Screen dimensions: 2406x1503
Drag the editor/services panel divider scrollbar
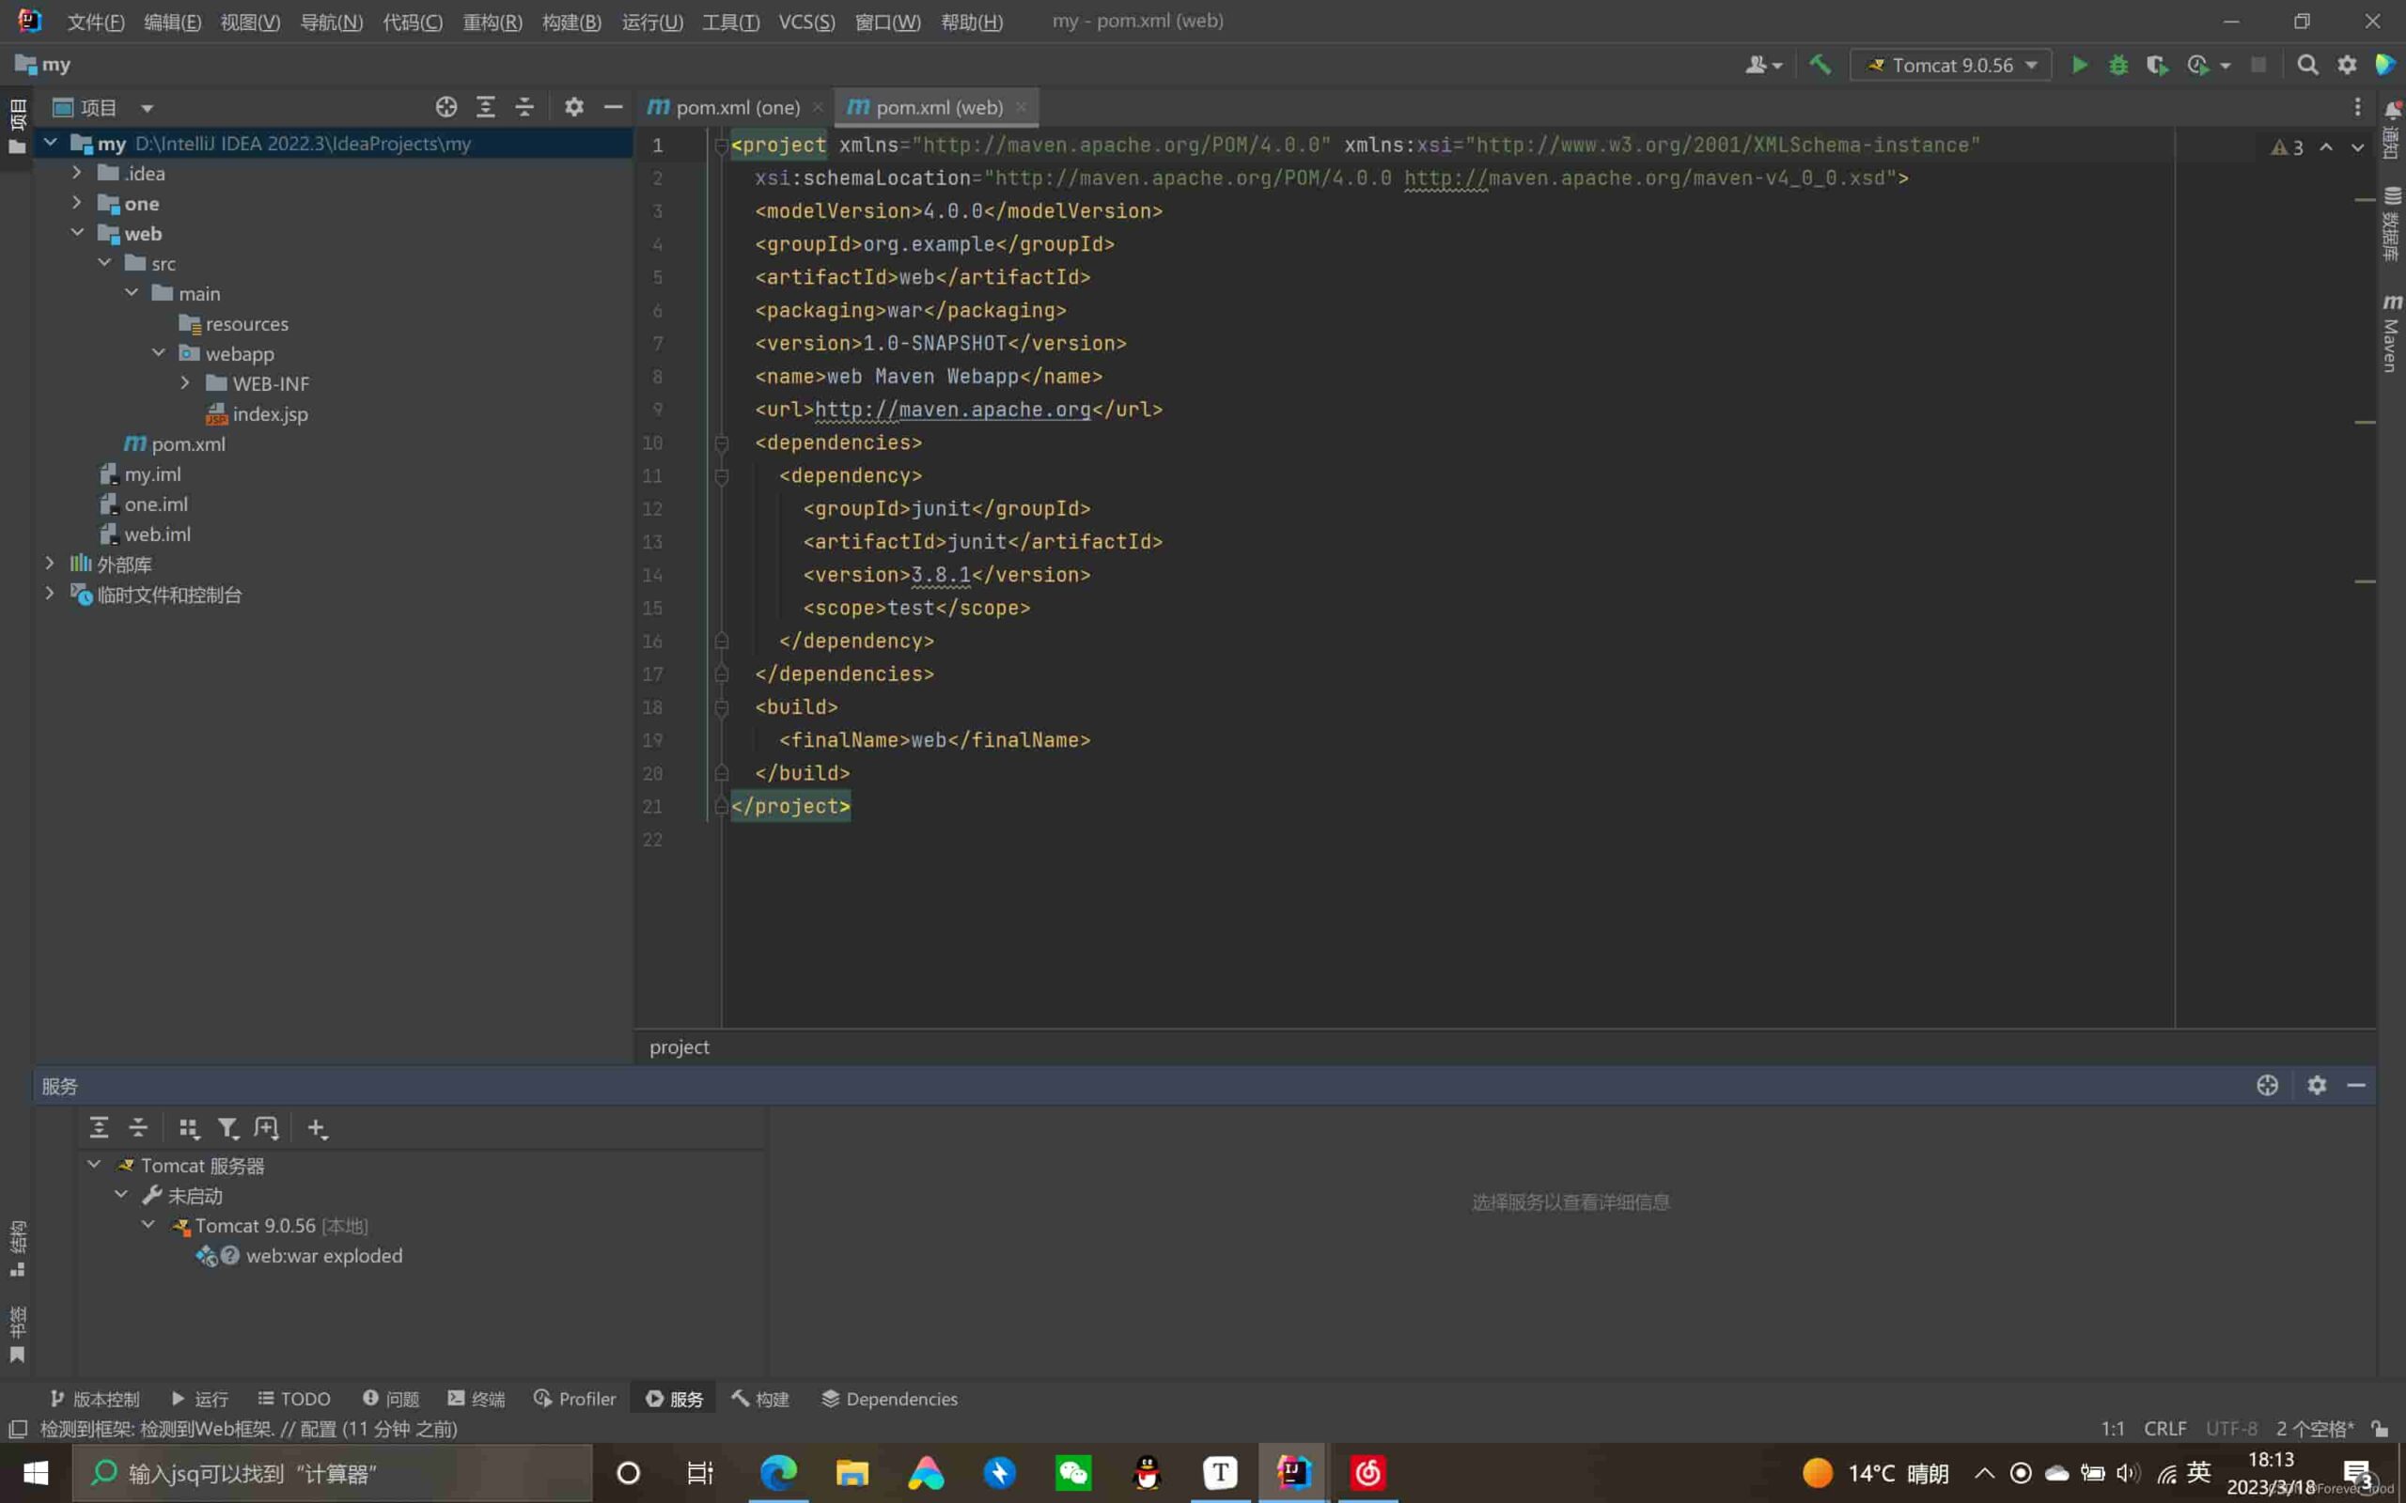click(1202, 1066)
